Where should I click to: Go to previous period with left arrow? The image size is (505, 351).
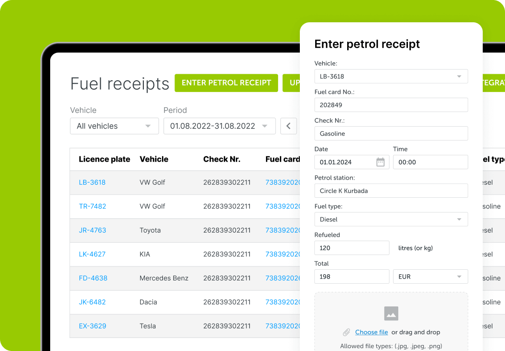click(x=289, y=126)
